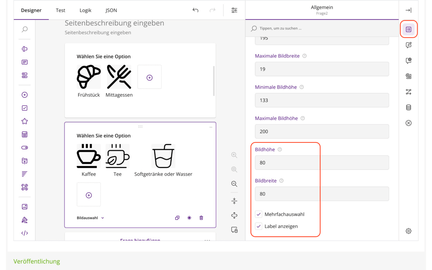Add new choice in second question
Screen dimensions: 432x270
coord(89,195)
